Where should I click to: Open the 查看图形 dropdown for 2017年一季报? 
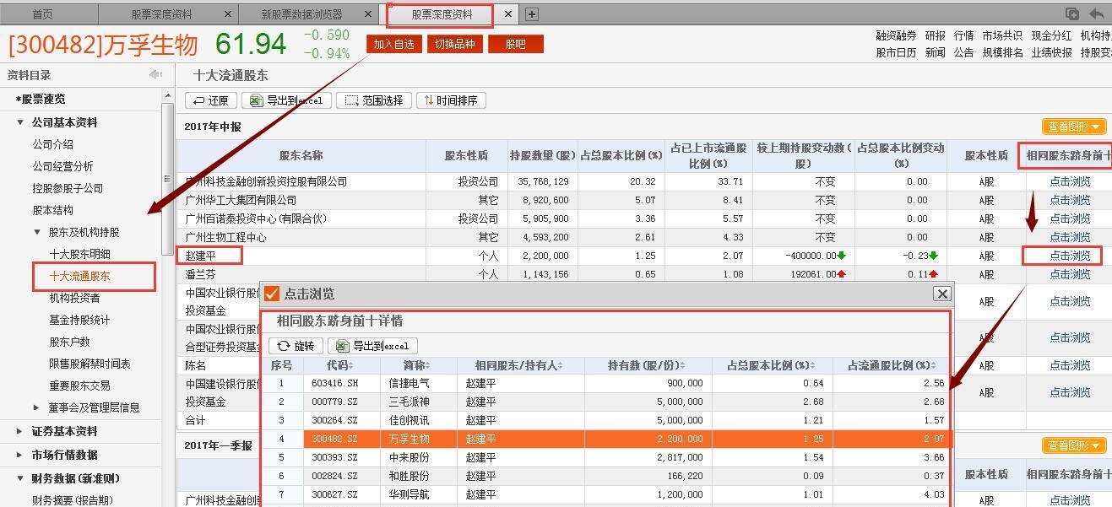tap(1074, 445)
